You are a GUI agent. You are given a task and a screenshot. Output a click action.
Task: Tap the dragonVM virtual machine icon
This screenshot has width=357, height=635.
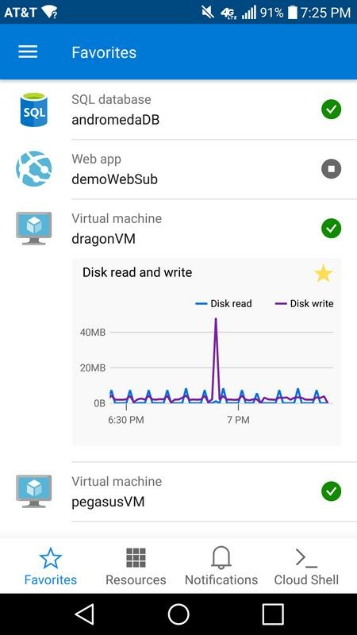tap(34, 229)
